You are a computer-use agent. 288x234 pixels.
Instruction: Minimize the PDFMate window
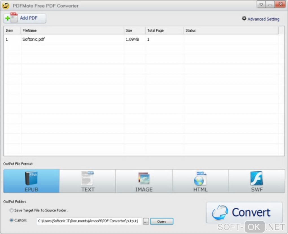pyautogui.click(x=270, y=5)
